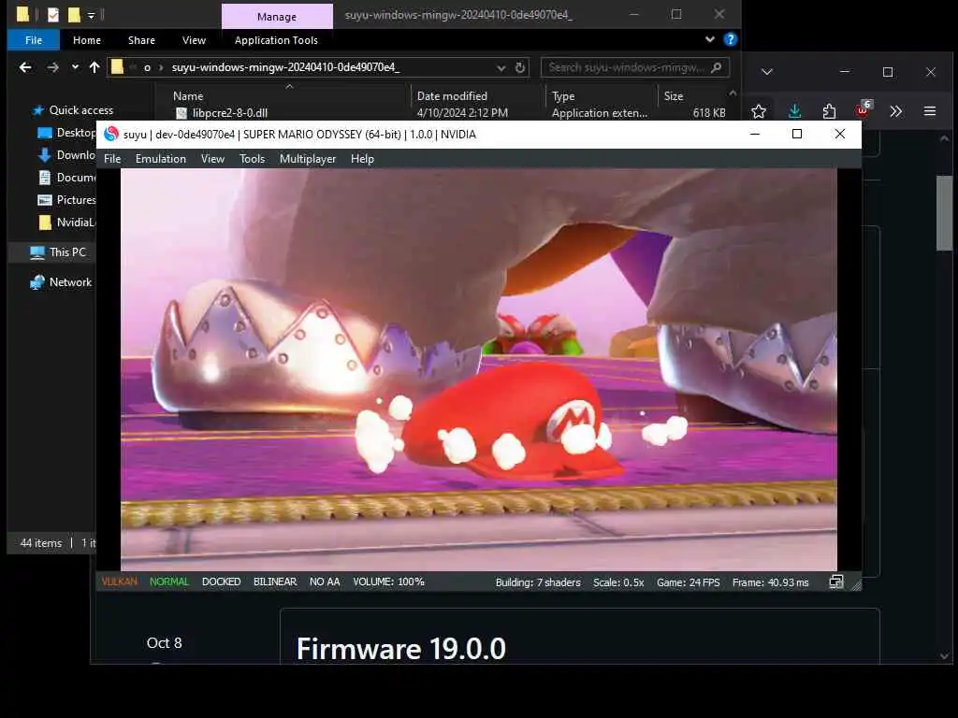Open the Emulation menu in suyu
Viewport: 958px width, 718px height.
coord(161,159)
